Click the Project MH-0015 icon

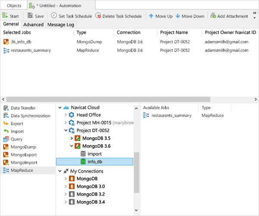[x=71, y=123]
